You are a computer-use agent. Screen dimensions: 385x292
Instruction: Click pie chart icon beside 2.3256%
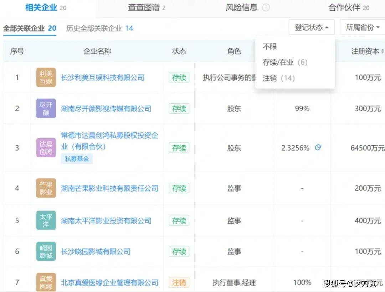pos(318,147)
